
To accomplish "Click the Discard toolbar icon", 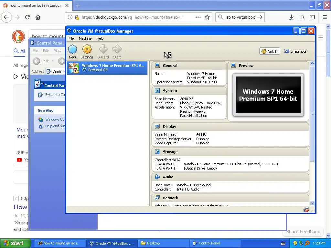I will click(x=103, y=52).
